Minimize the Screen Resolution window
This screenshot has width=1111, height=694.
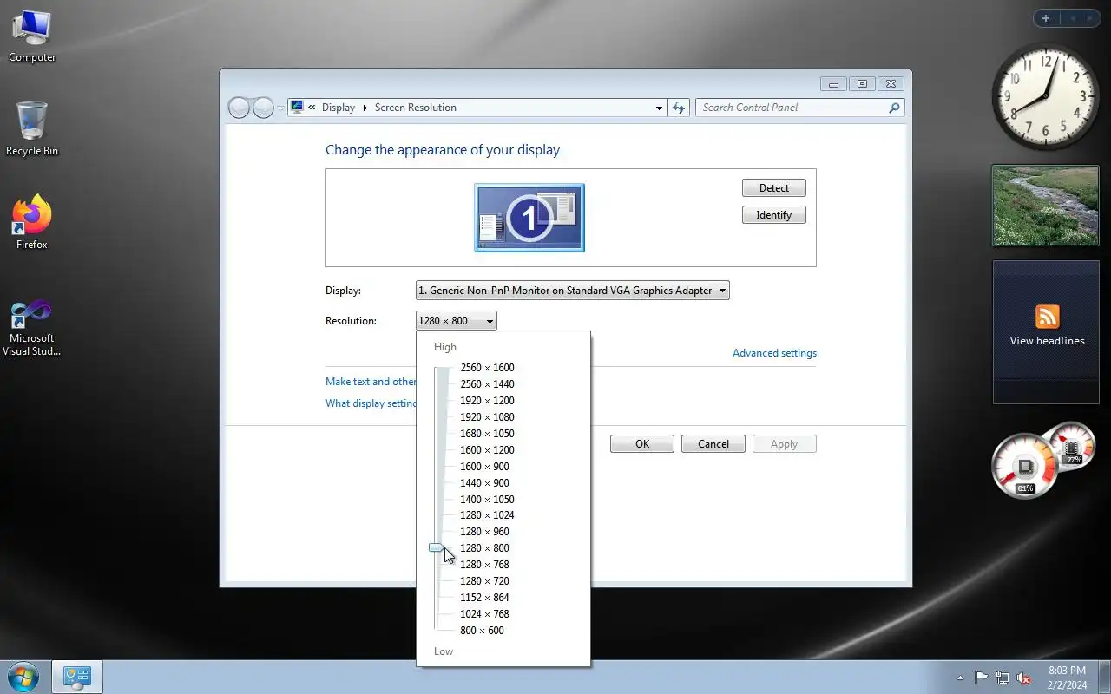(x=833, y=84)
